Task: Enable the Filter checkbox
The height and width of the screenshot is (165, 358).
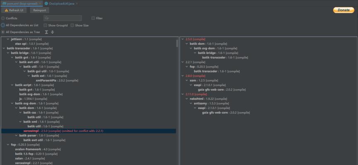Action: point(93,18)
